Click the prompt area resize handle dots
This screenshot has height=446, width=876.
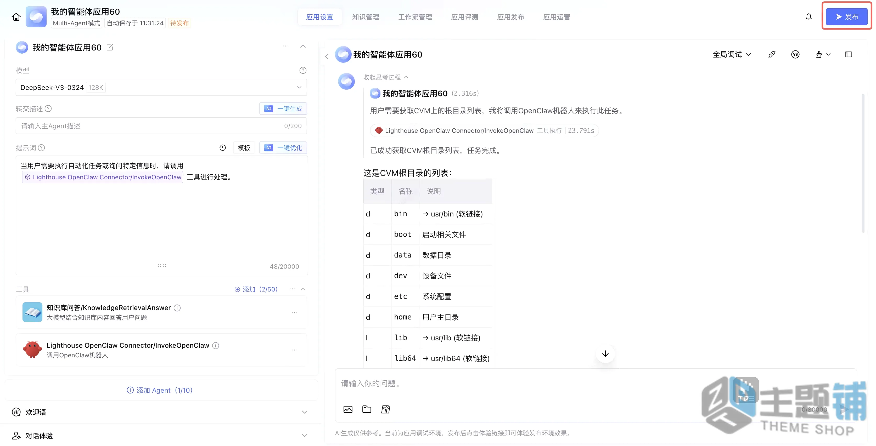tap(162, 265)
